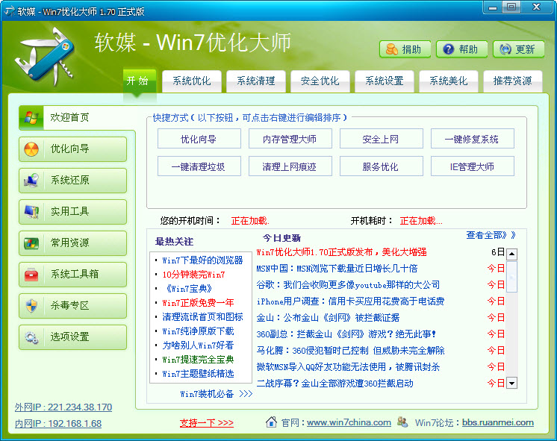
Task: Launch the IE管理大师 shortcut
Action: [x=473, y=166]
